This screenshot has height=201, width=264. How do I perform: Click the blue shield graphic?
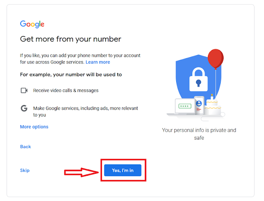tap(198, 77)
